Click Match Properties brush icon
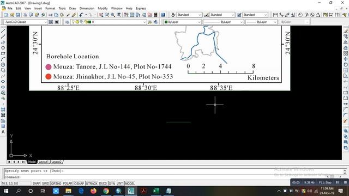The height and width of the screenshot is (196, 349). (68, 15)
